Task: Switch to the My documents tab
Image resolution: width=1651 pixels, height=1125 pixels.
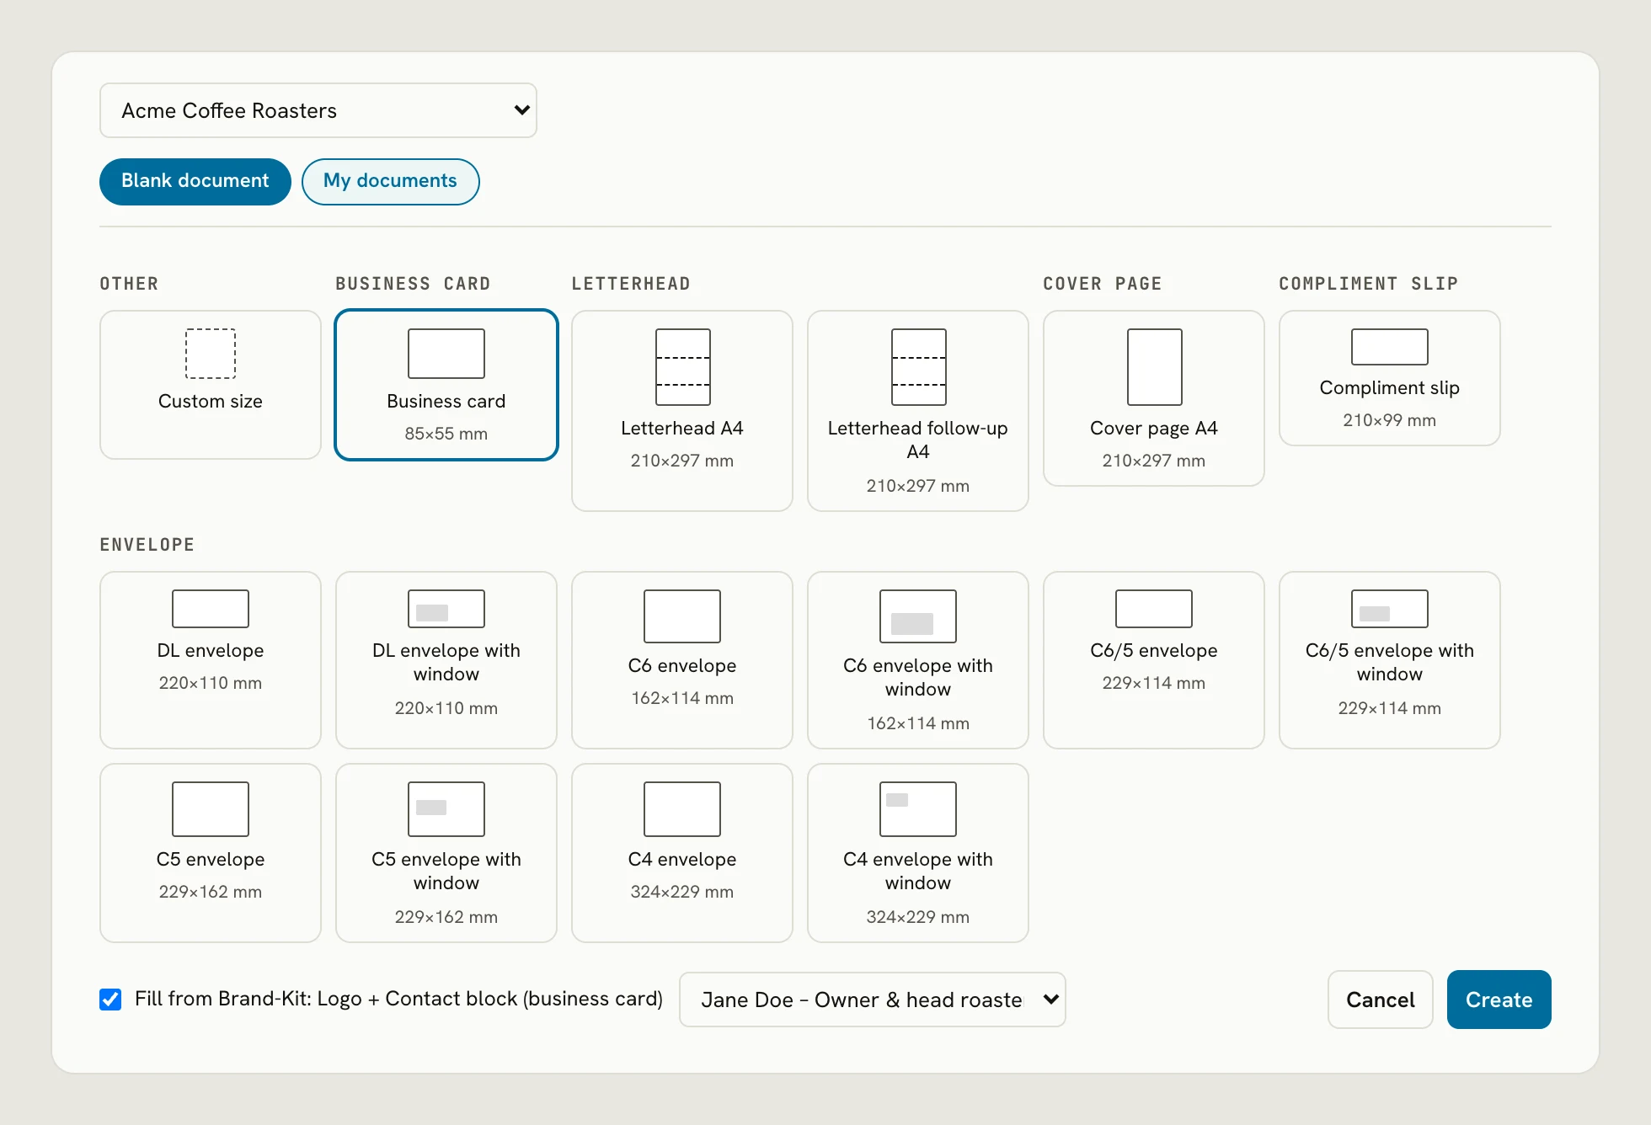Action: 391,181
